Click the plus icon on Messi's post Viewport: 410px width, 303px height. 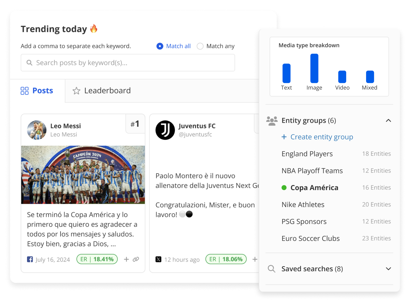[126, 259]
